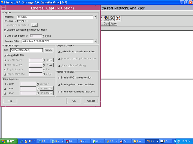Image resolution: width=193 pixels, height=144 pixels.
Task: Open the Interface dropdown arrow
Action: pyautogui.click(x=95, y=17)
